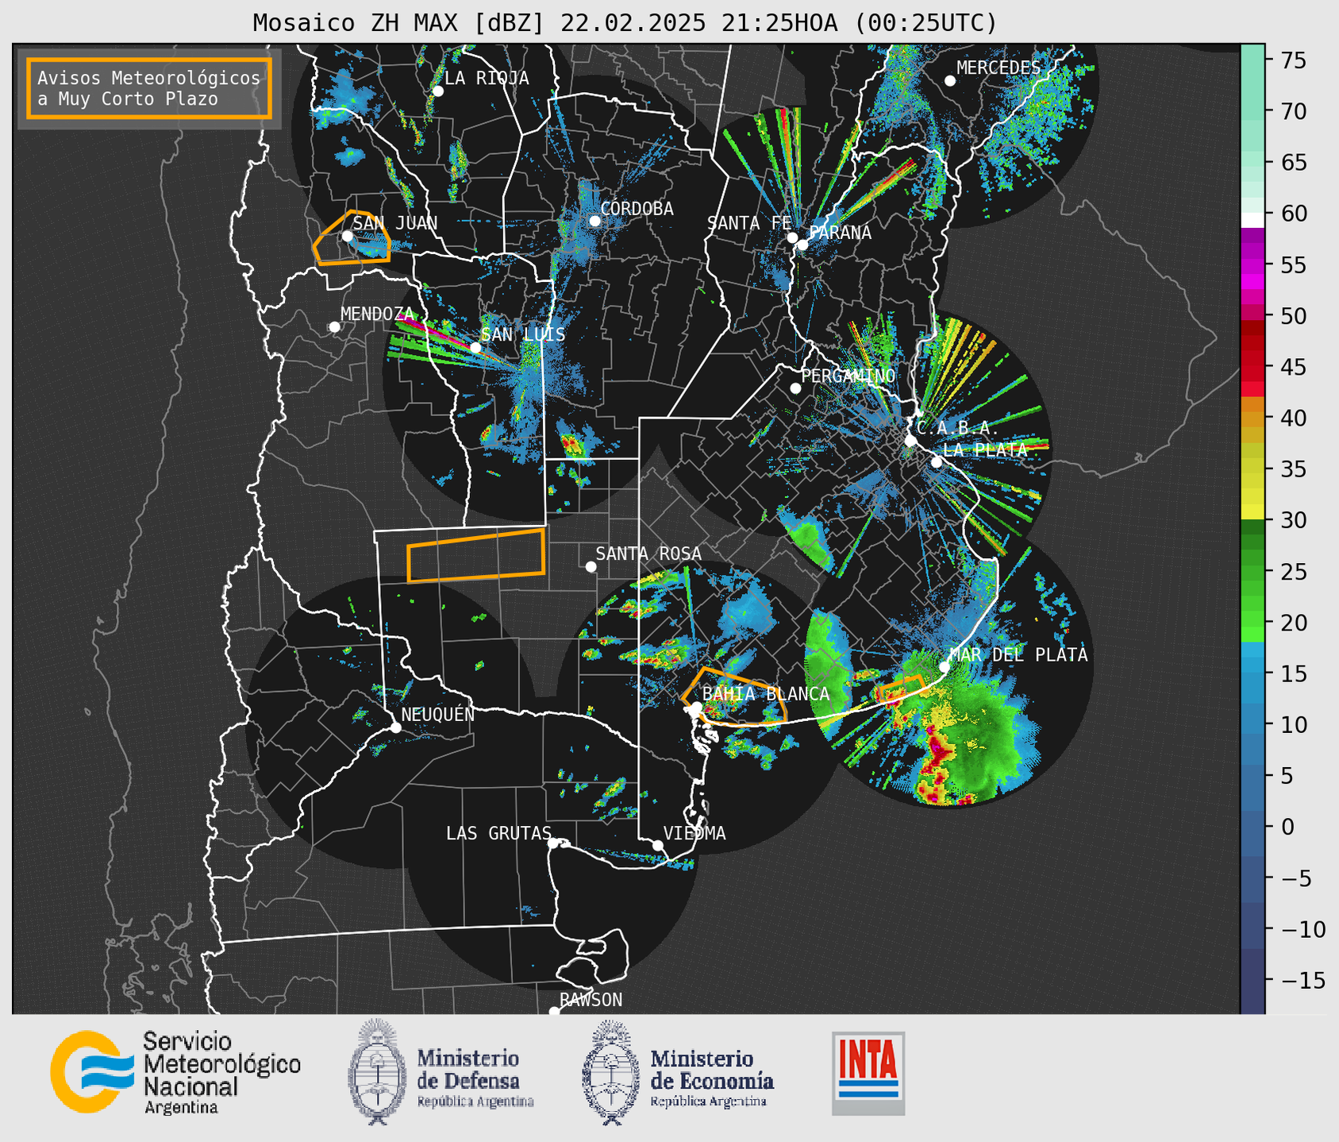Click the RAWSON city marker dot
The width and height of the screenshot is (1339, 1142).
pyautogui.click(x=554, y=1012)
